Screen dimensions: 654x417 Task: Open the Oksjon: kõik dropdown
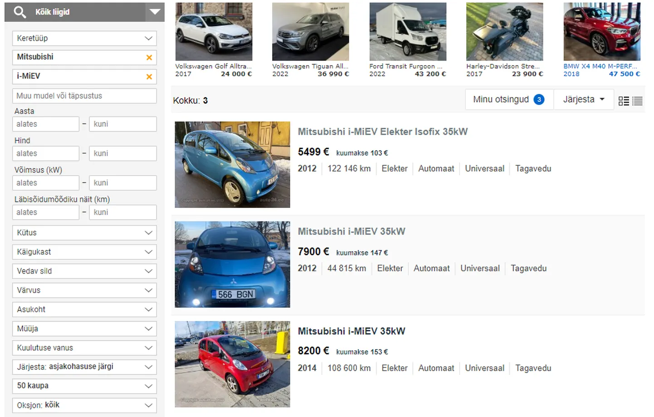tap(84, 405)
